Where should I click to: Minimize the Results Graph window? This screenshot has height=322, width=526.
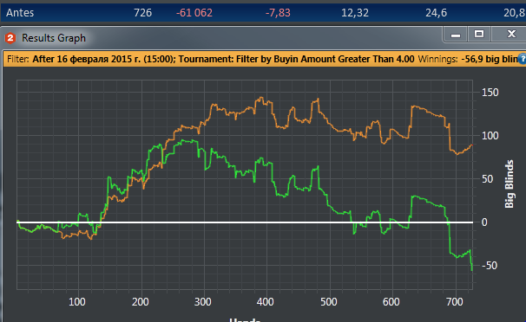(x=455, y=35)
